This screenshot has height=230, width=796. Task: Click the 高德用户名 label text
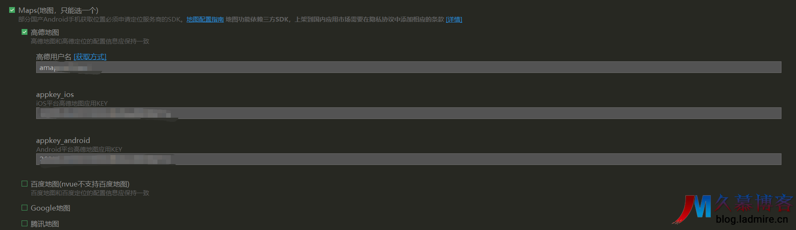pyautogui.click(x=54, y=57)
